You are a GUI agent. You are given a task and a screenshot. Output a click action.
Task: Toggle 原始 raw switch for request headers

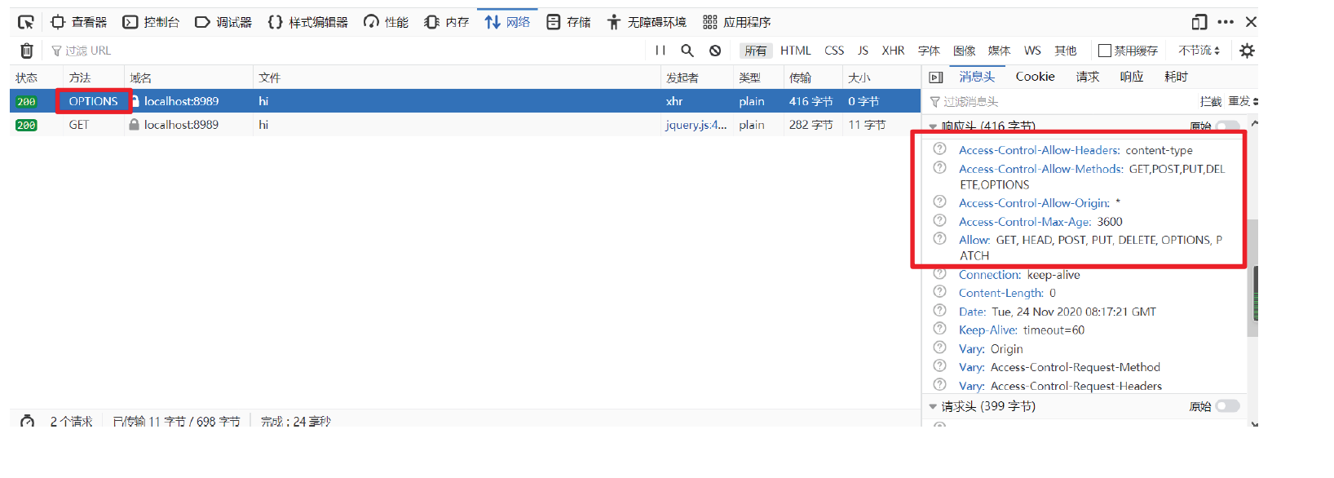1228,406
